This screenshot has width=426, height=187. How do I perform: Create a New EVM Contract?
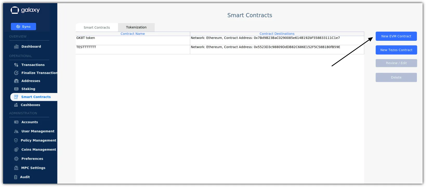click(396, 36)
